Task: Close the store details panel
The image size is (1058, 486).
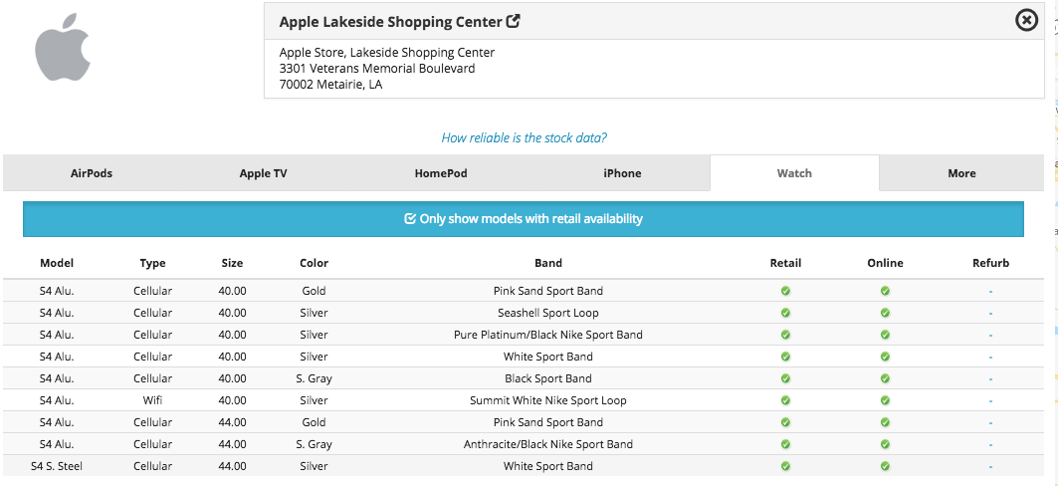Action: click(1026, 20)
